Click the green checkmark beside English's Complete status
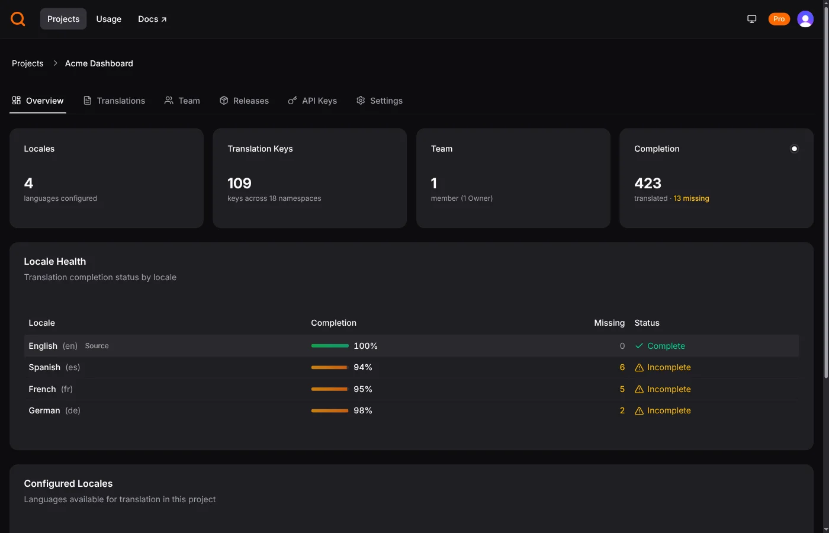 tap(638, 345)
